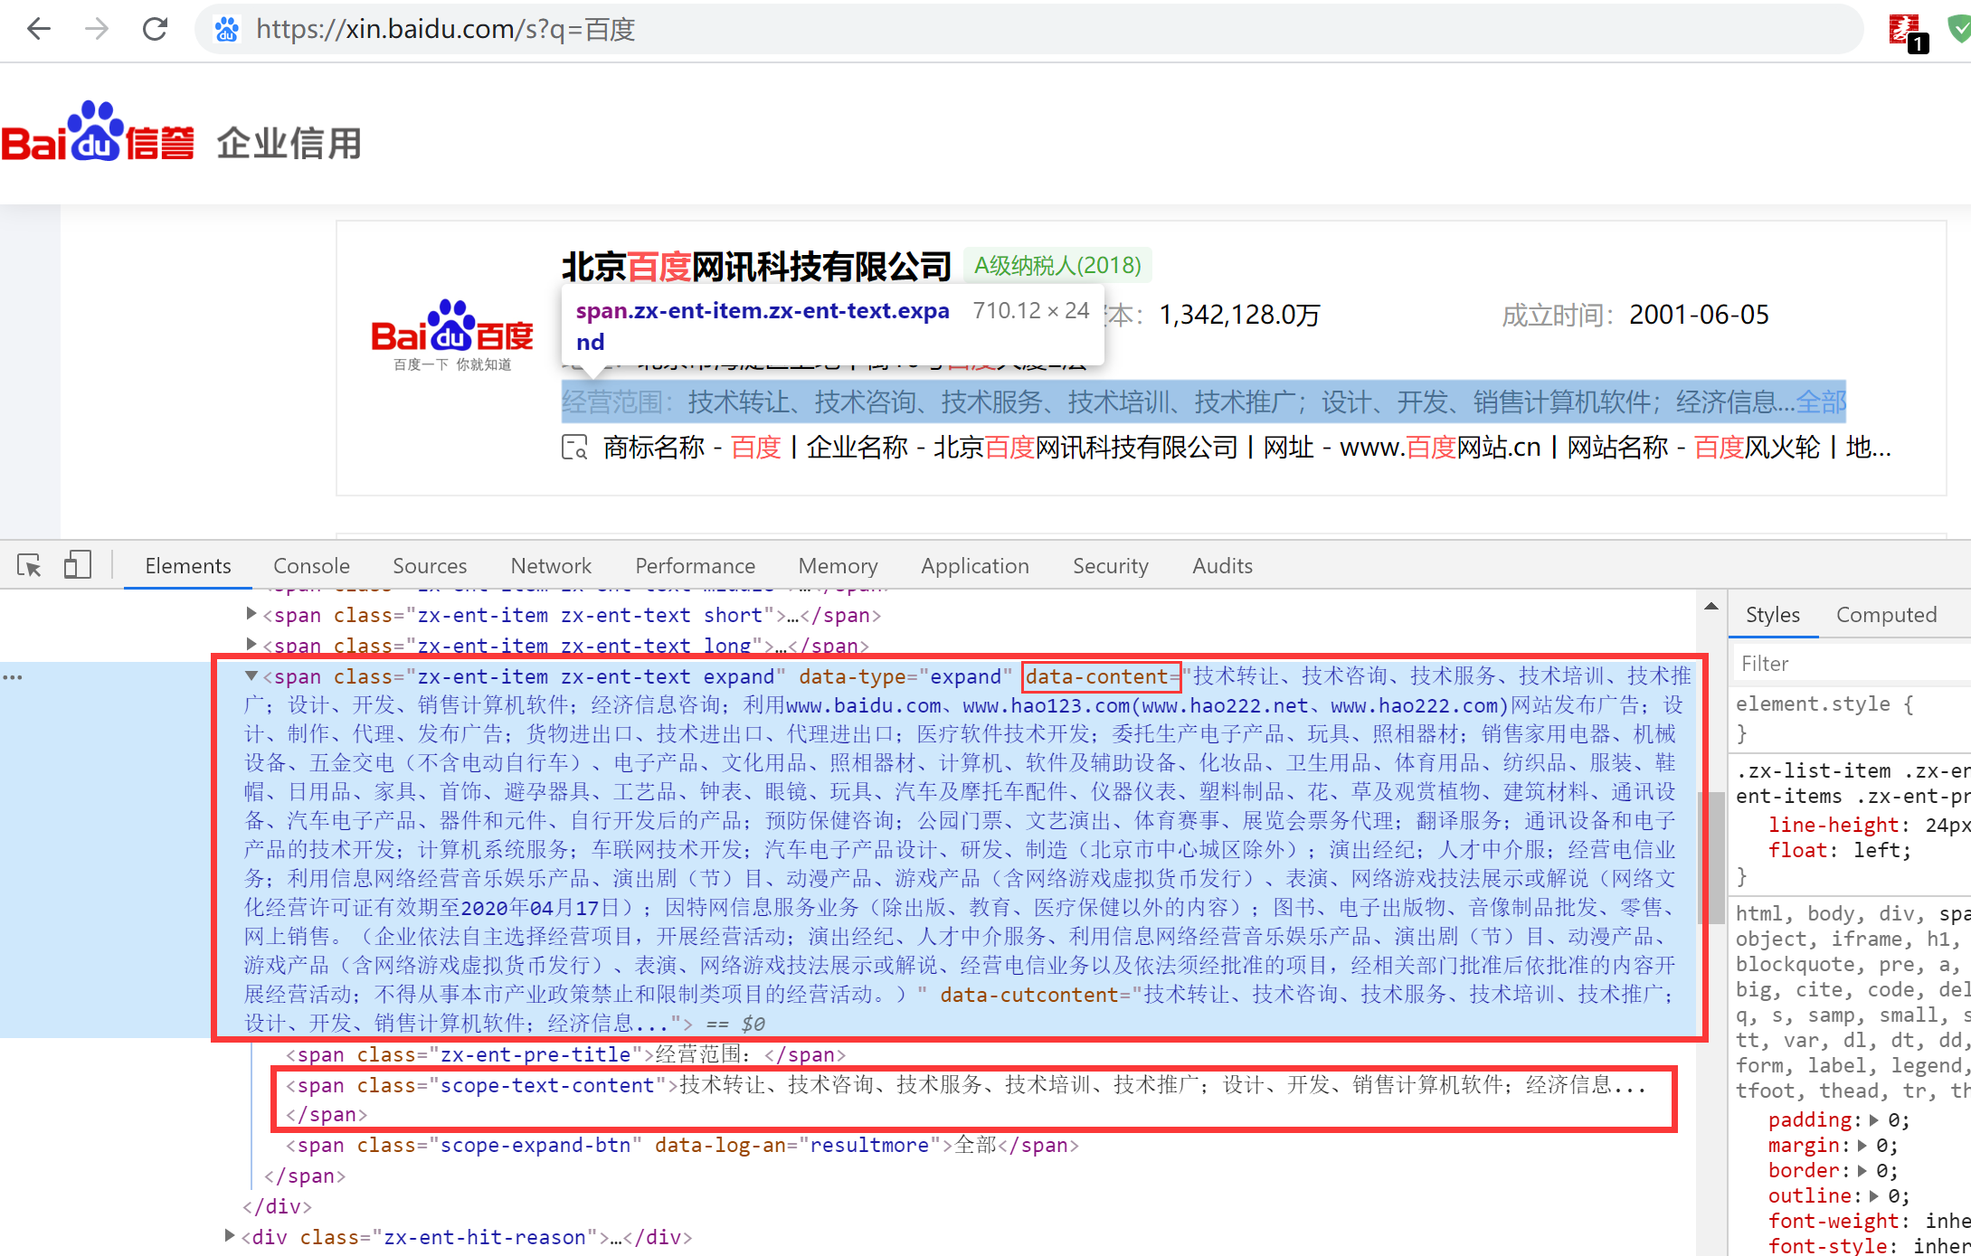The width and height of the screenshot is (1971, 1256).
Task: Open the red extension icon with badge 1
Action: [x=1909, y=33]
